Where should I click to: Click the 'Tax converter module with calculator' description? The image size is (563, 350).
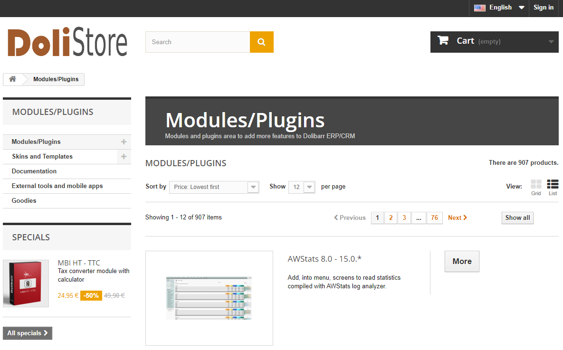pyautogui.click(x=94, y=275)
